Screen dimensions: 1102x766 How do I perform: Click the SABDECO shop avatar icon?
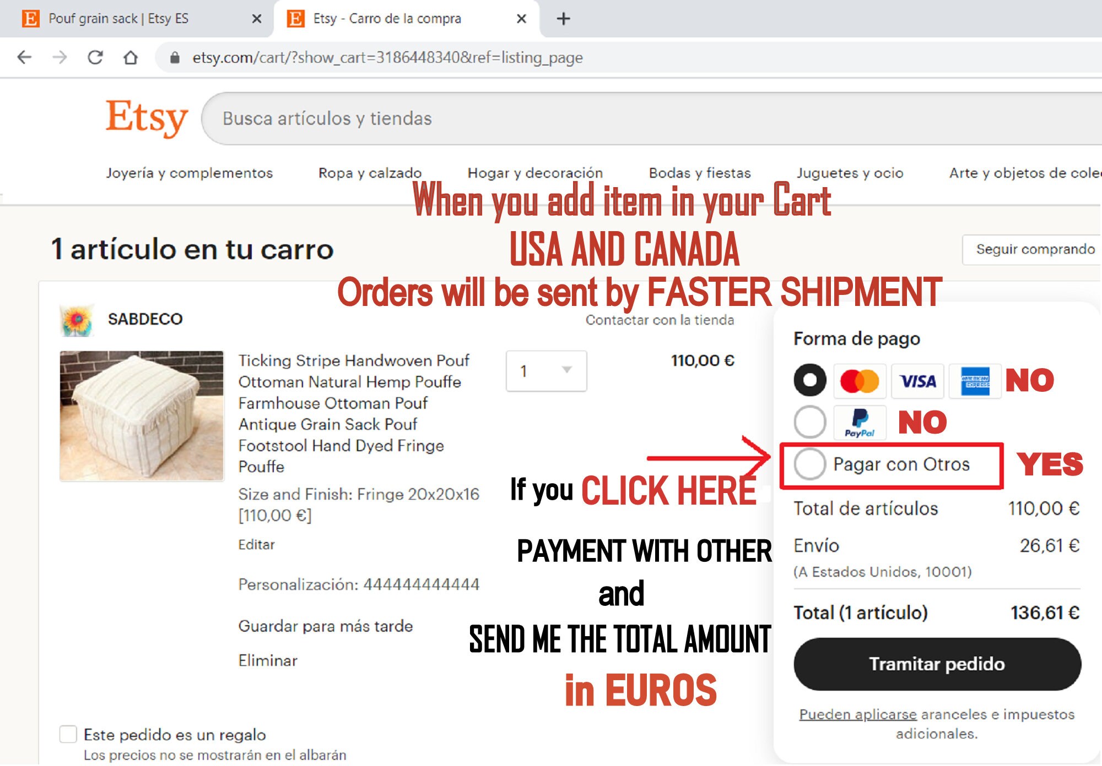pyautogui.click(x=77, y=319)
